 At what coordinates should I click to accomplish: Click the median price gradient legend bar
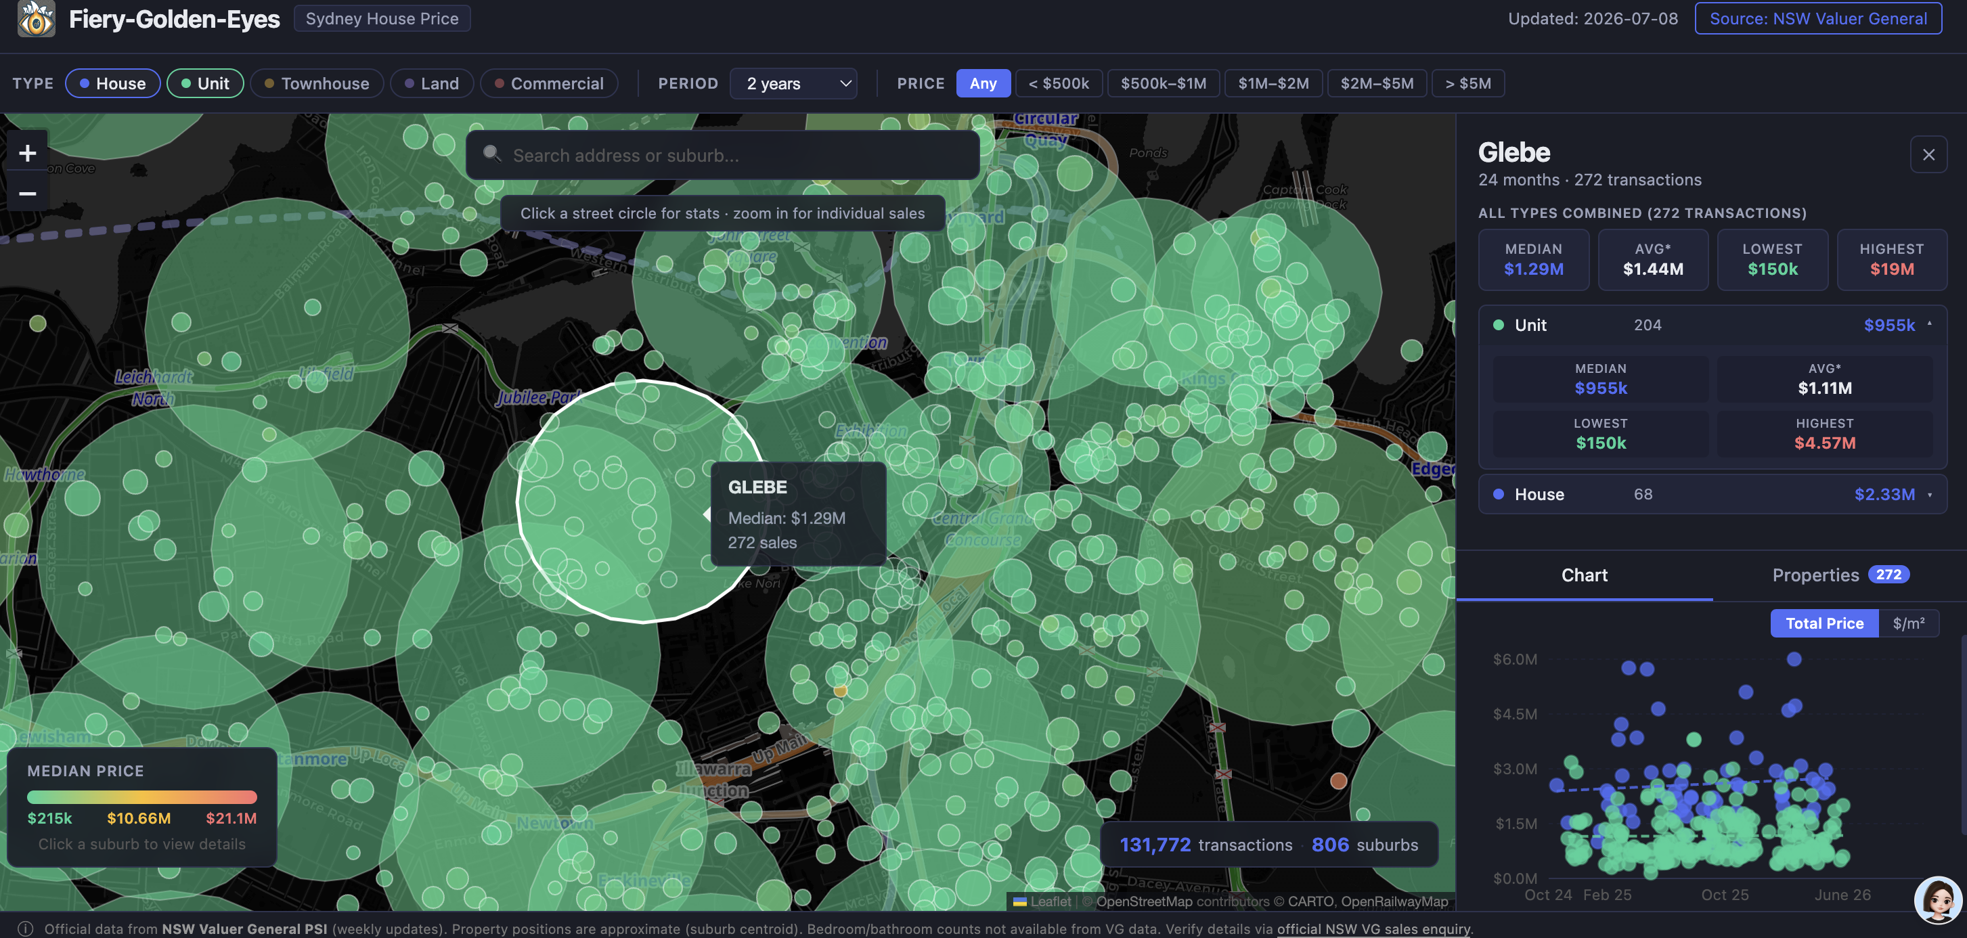[x=142, y=797]
